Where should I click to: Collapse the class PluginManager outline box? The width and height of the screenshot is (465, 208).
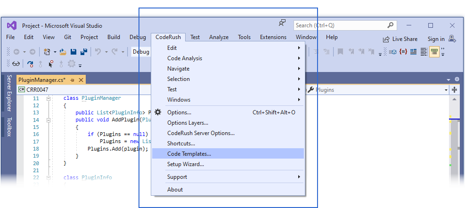pyautogui.click(x=49, y=98)
